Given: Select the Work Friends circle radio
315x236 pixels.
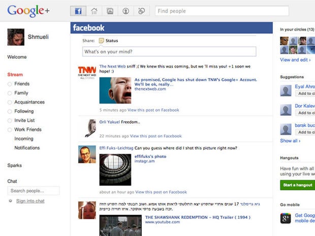Looking at the screenshot, I should tap(10, 130).
